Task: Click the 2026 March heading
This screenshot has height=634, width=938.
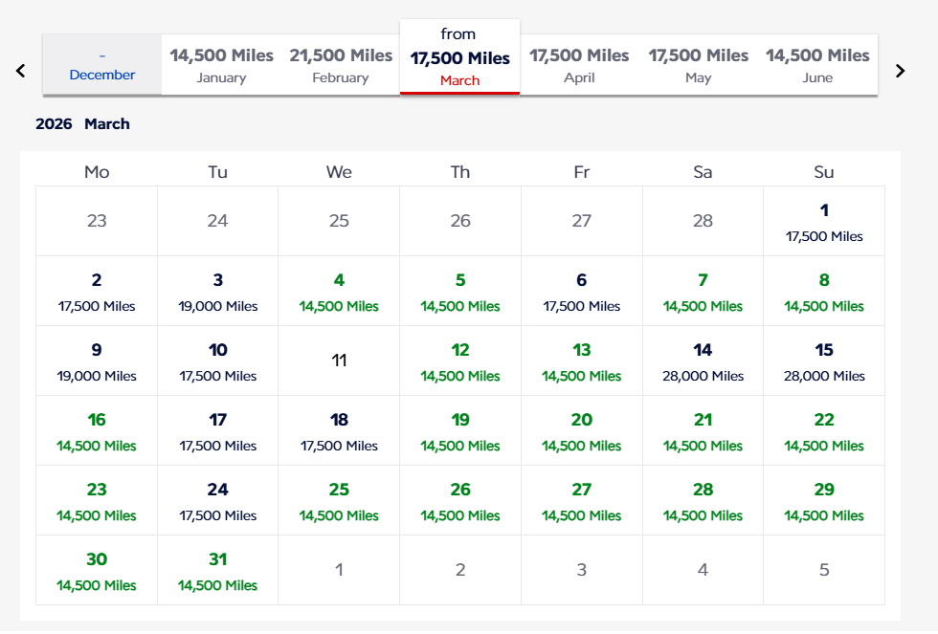Action: coord(83,123)
